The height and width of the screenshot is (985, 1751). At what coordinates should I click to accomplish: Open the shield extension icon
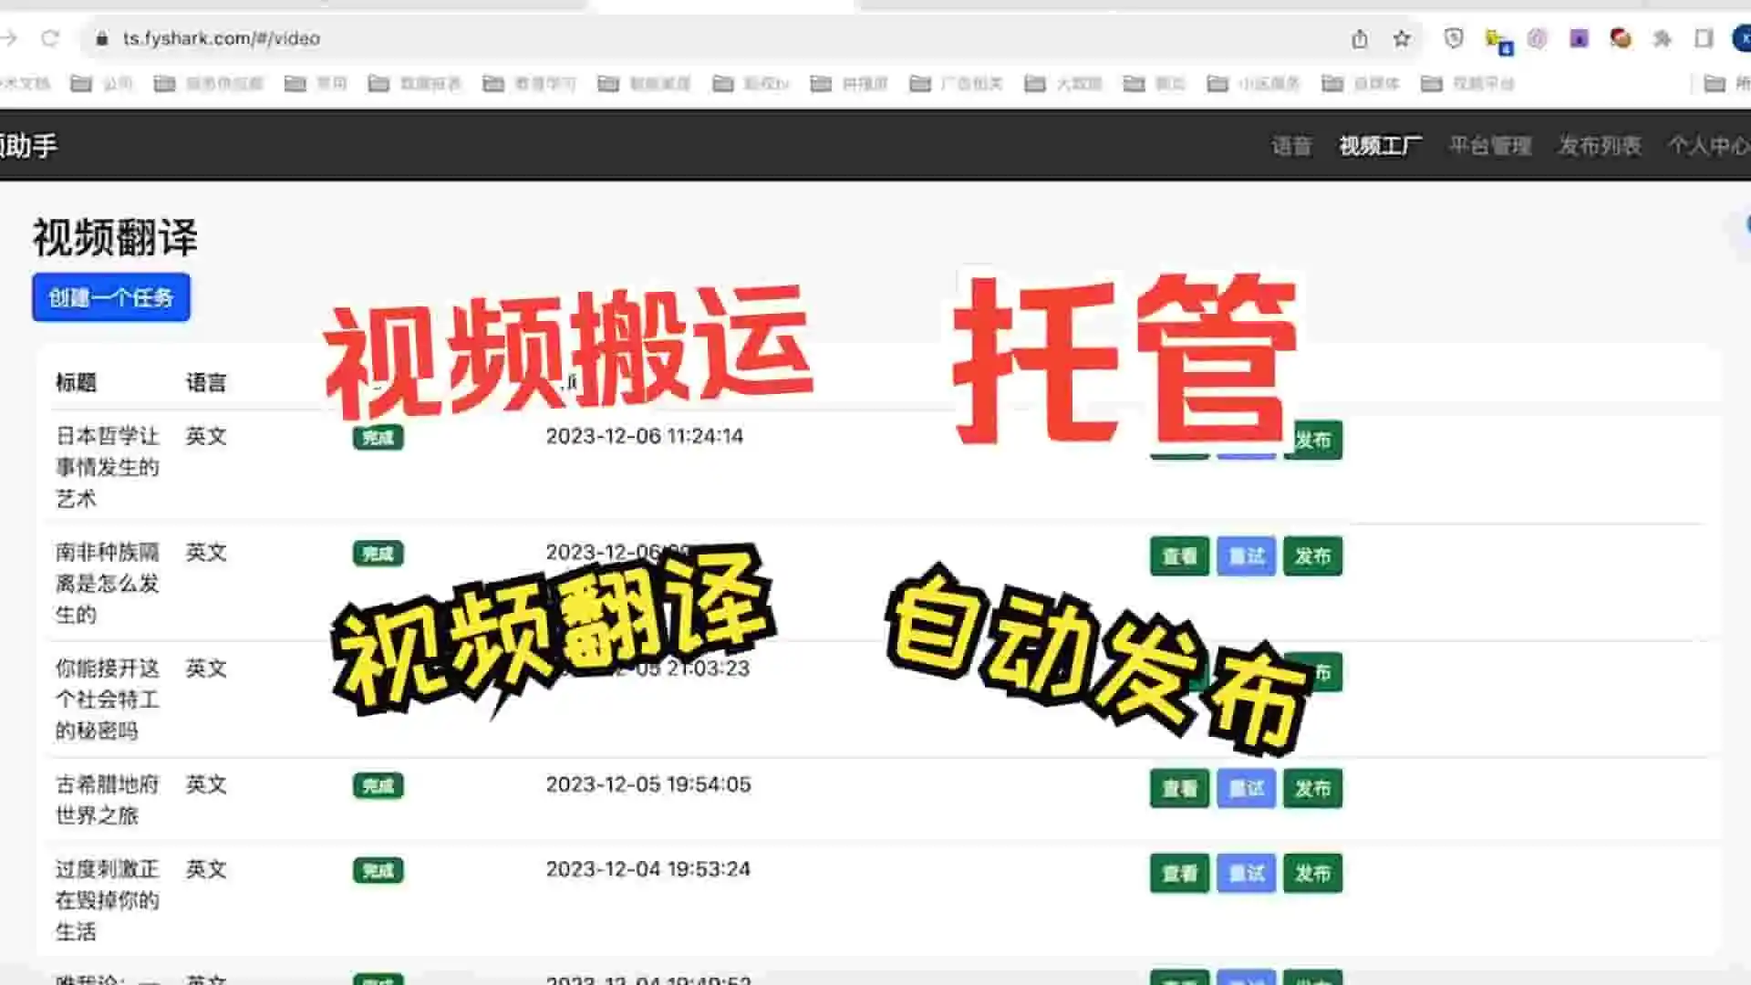(x=1454, y=38)
